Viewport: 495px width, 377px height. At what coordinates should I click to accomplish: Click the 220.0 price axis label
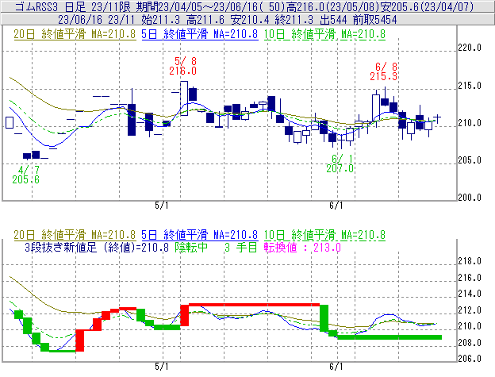tap(470, 48)
